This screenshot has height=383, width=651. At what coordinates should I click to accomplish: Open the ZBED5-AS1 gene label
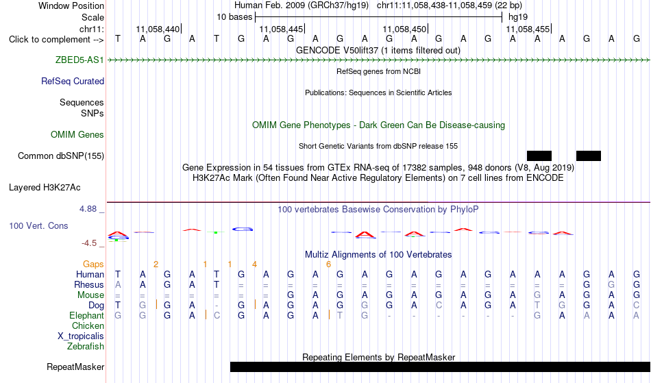(79, 60)
